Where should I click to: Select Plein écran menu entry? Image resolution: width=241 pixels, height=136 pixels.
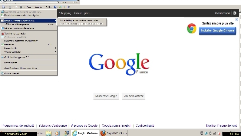[x=29, y=44]
